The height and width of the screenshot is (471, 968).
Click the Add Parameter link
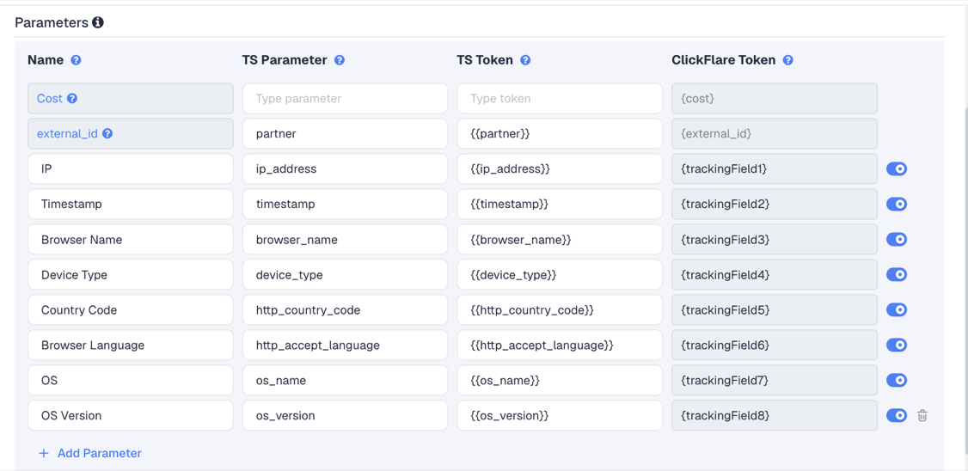click(90, 453)
